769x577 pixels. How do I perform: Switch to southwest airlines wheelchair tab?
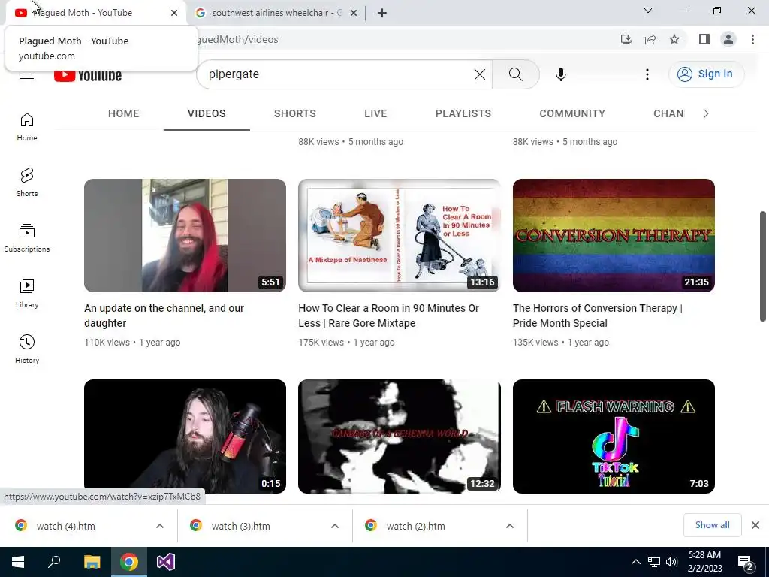(276, 13)
